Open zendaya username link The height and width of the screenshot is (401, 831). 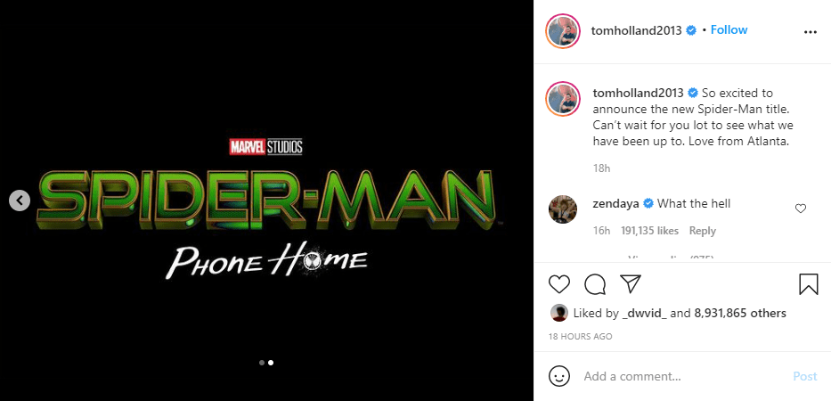(615, 203)
